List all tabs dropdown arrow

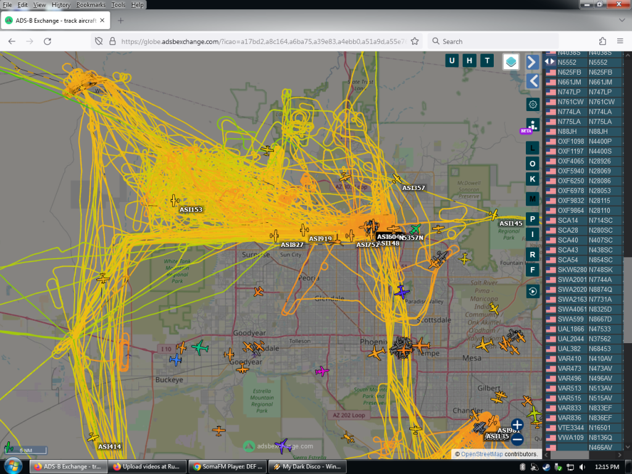pyautogui.click(x=622, y=20)
